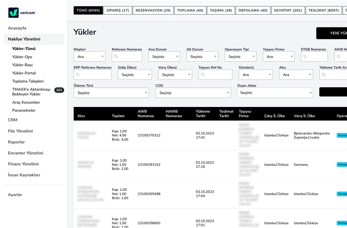Switch to the SİPARİŞ (17) tab

[118, 11]
